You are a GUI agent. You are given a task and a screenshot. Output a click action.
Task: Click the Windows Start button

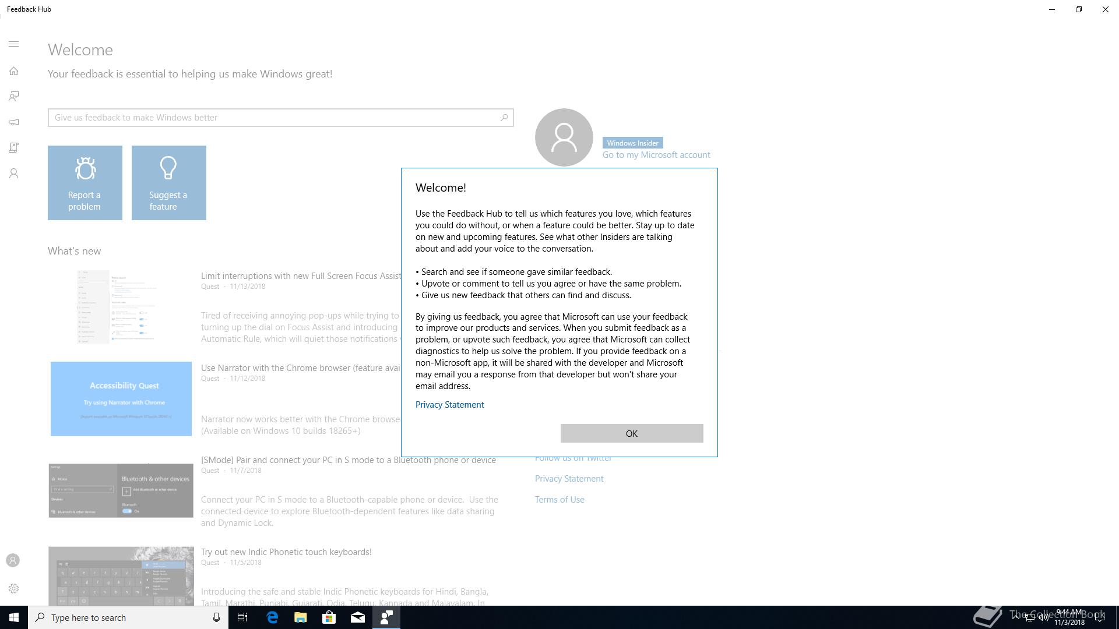click(14, 617)
